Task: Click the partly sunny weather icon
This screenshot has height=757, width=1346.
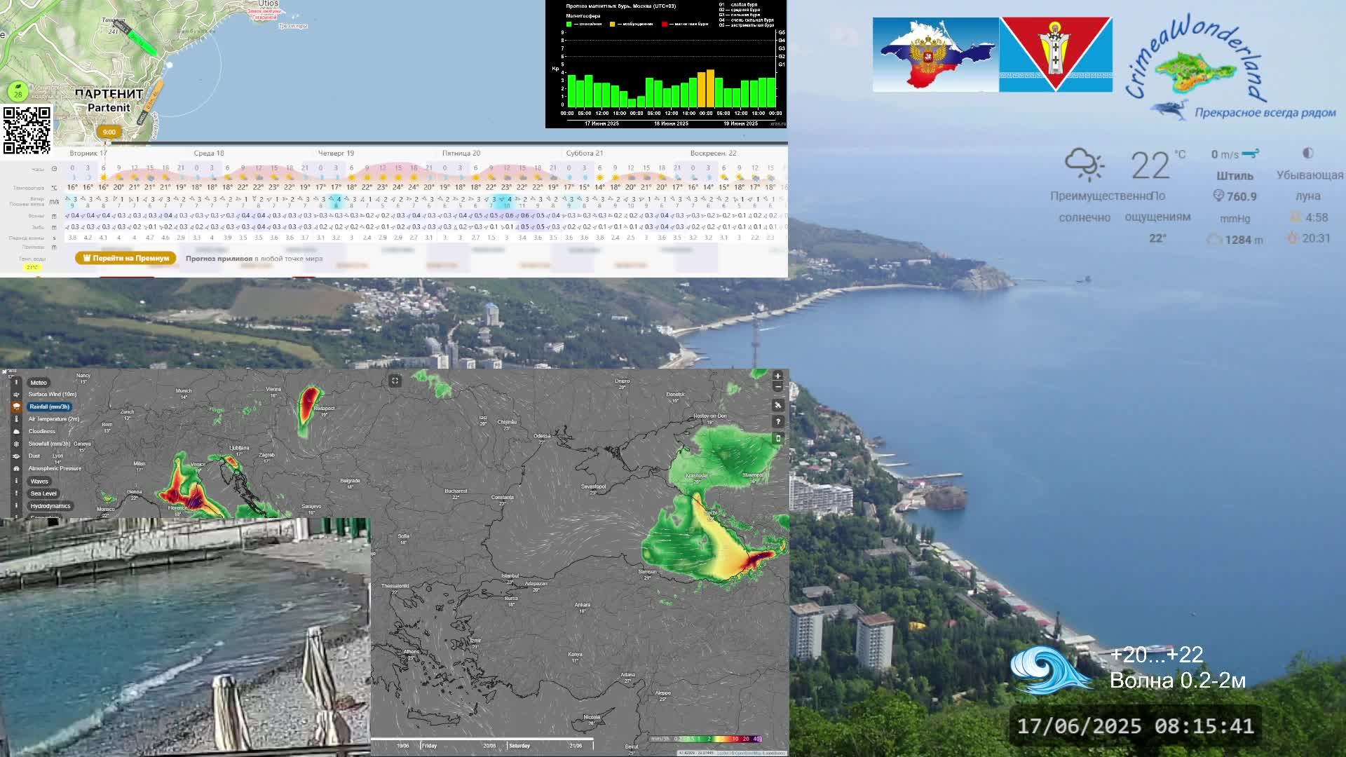Action: (1084, 165)
